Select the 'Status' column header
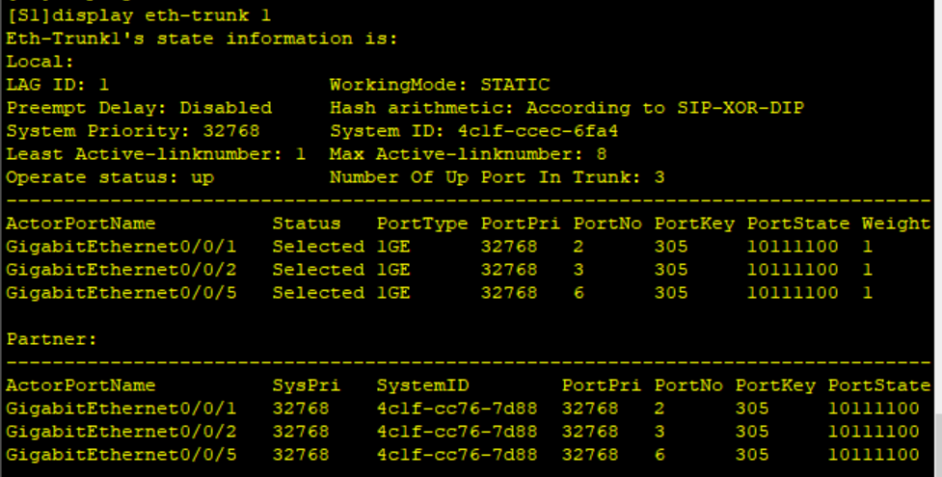The image size is (942, 477). pos(307,224)
